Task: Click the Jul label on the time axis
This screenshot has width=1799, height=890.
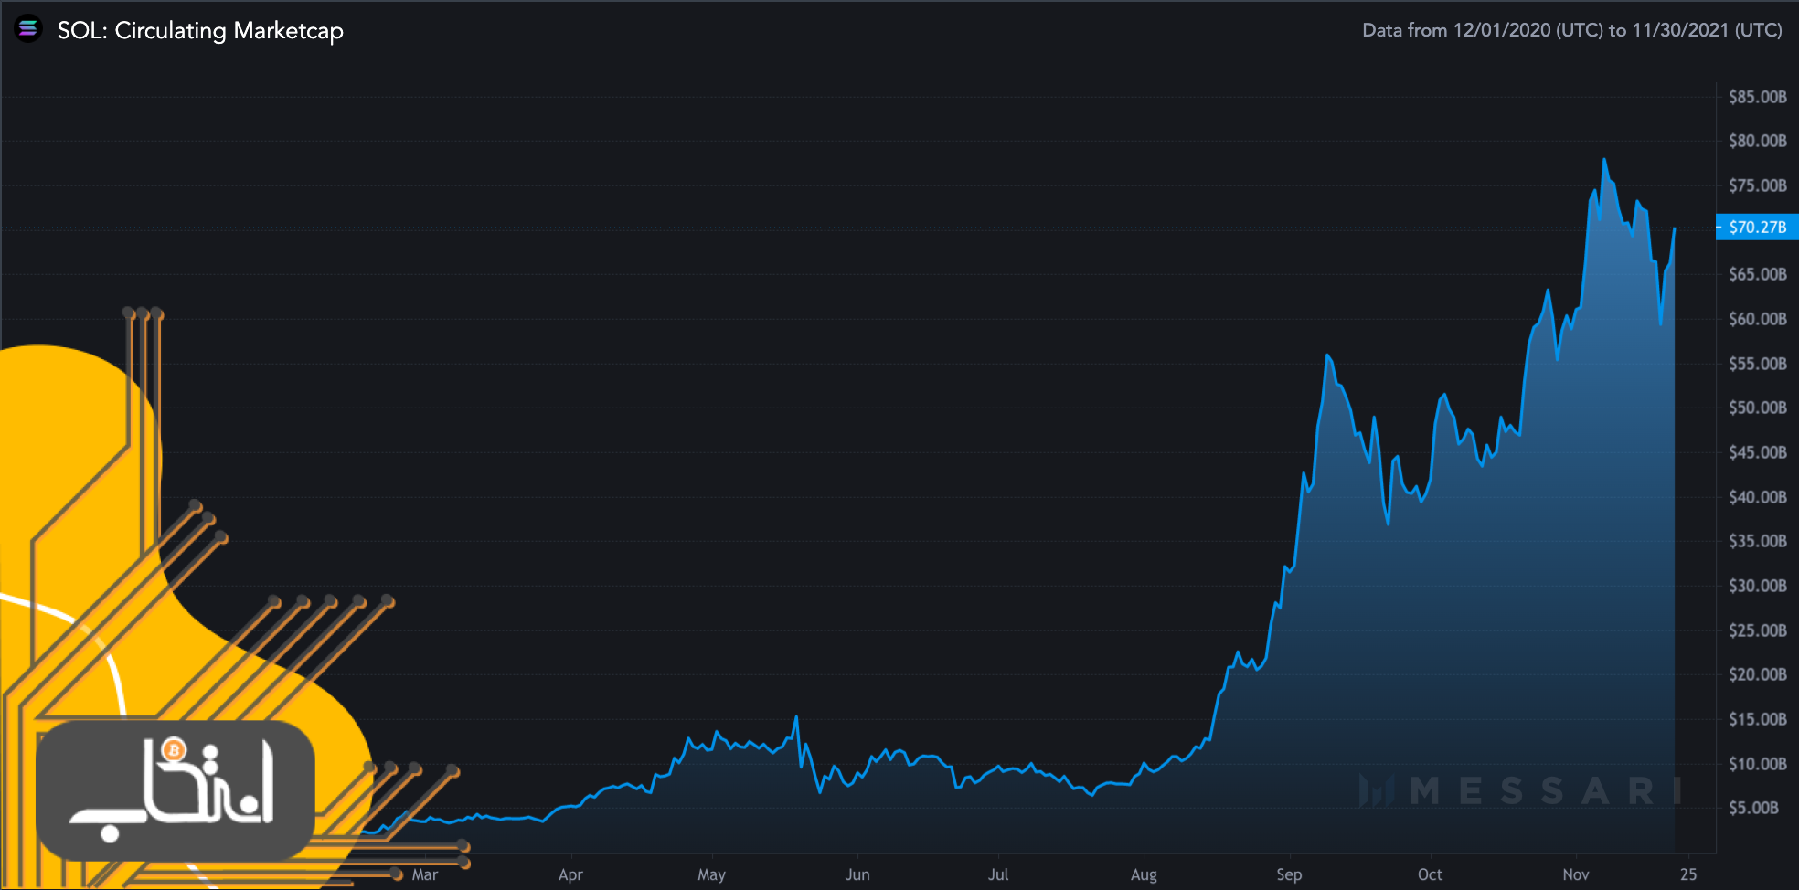Action: [998, 874]
